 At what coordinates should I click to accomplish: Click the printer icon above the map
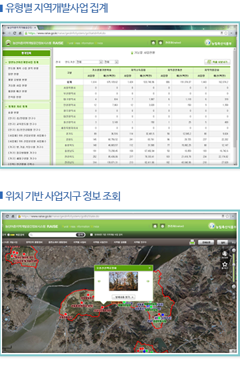192,242
